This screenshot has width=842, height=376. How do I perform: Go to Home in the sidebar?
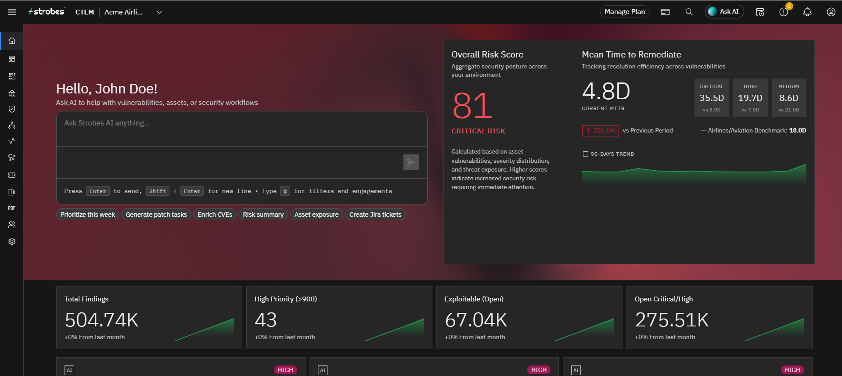12,41
